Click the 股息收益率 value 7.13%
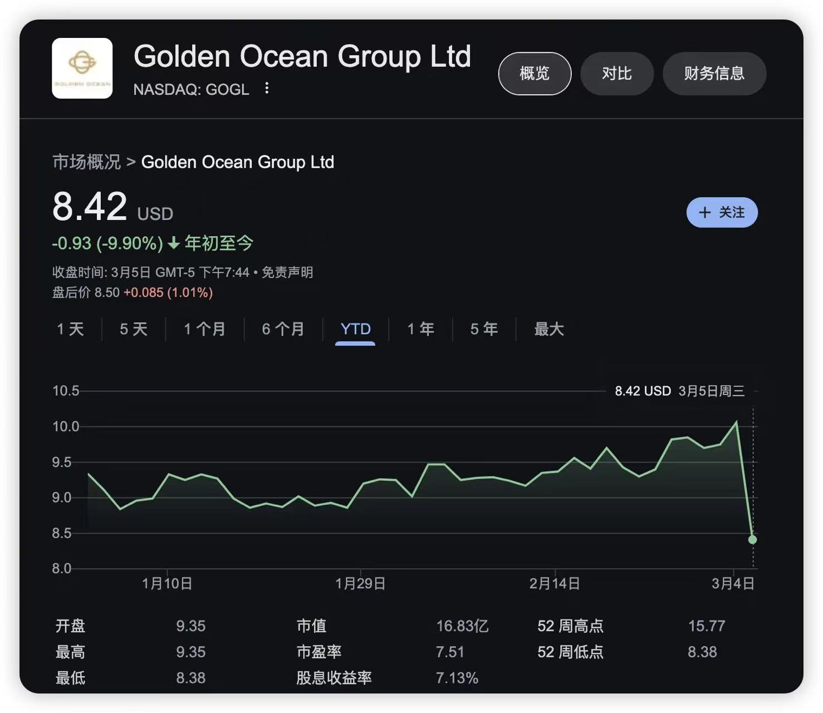823x713 pixels. coord(457,678)
